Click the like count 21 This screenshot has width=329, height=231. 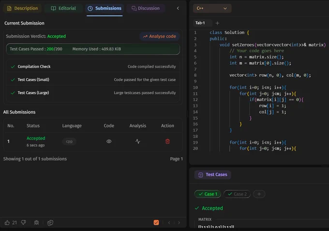pyautogui.click(x=15, y=223)
